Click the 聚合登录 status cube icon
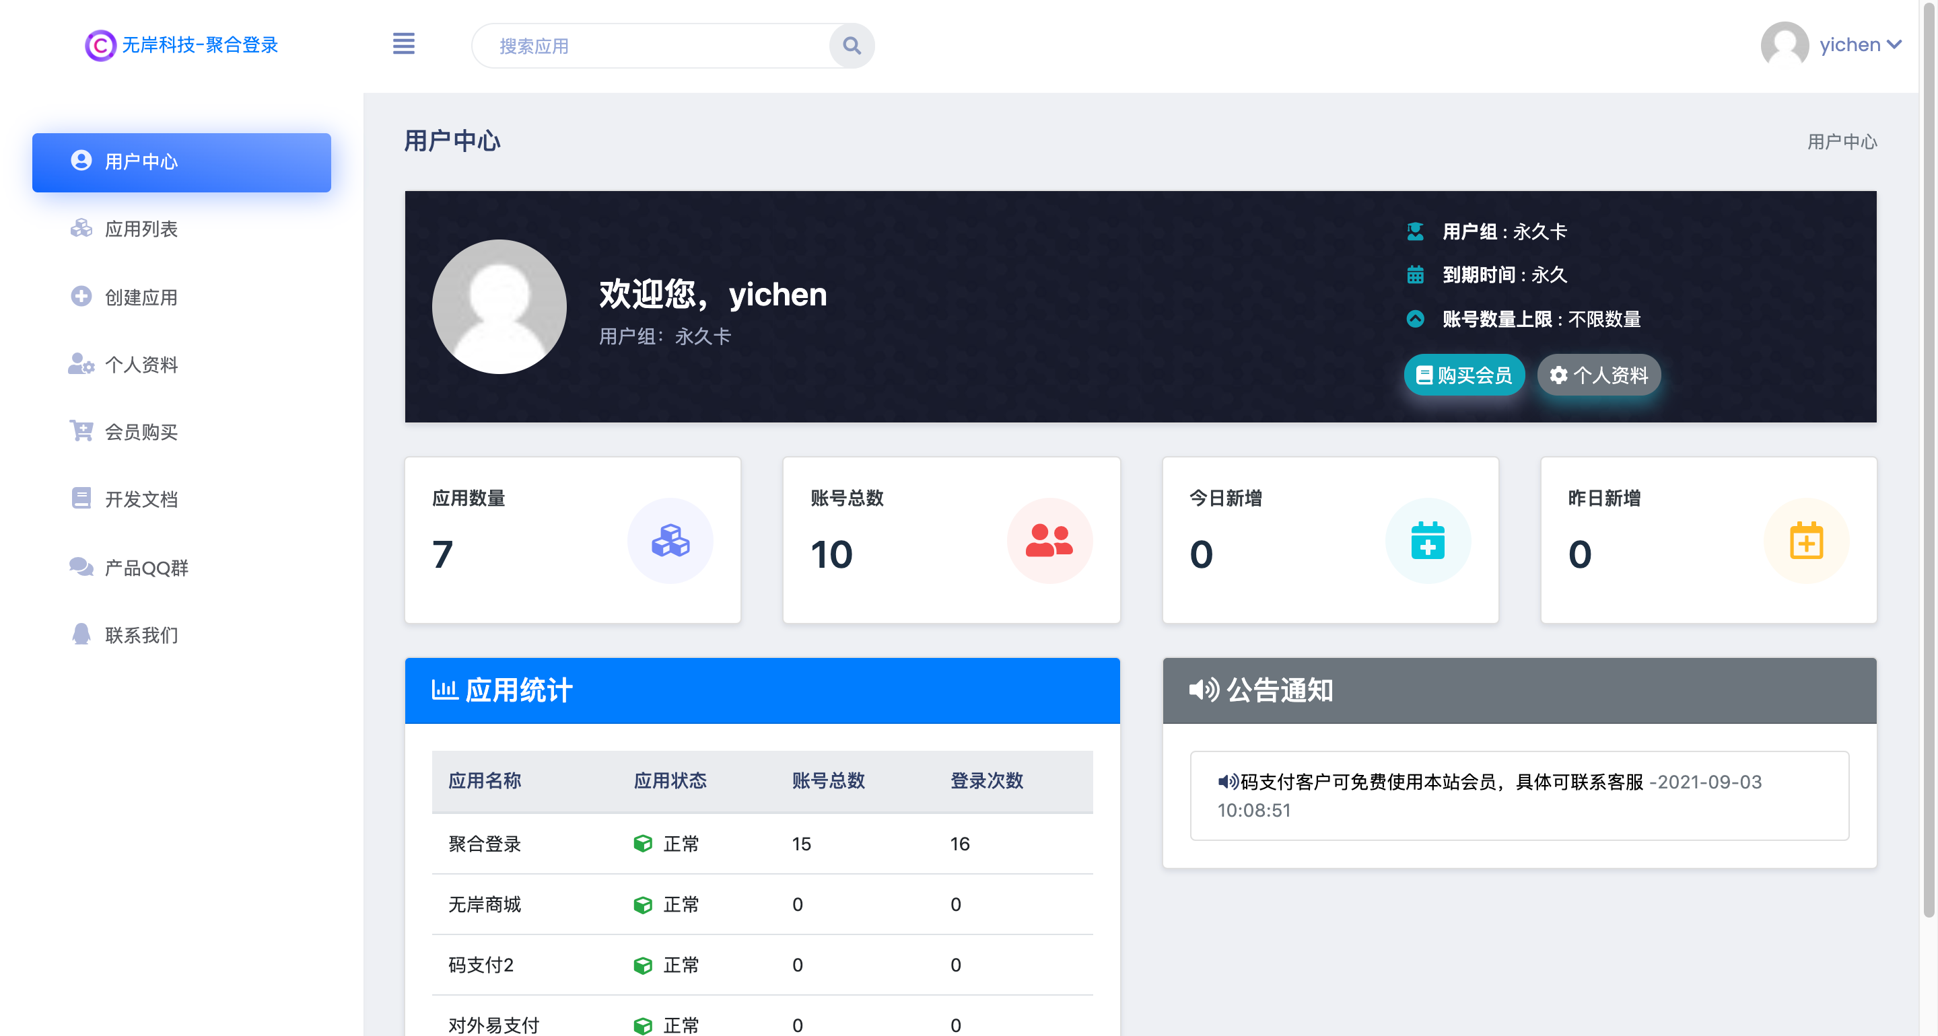The height and width of the screenshot is (1036, 1938). pyautogui.click(x=642, y=844)
